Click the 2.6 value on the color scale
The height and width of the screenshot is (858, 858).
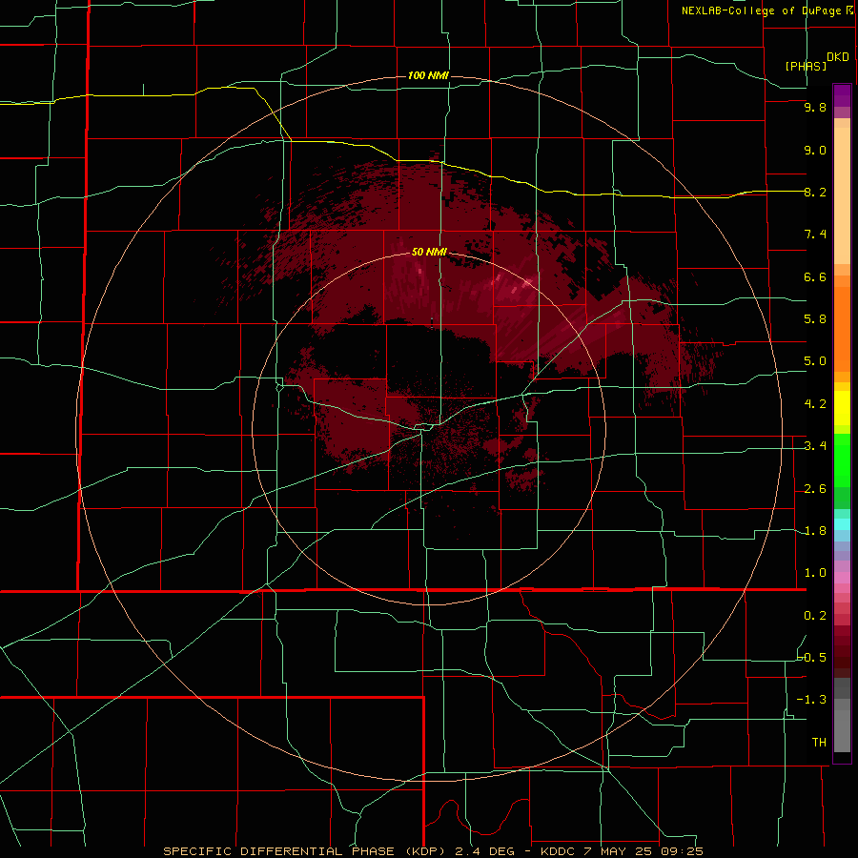click(x=815, y=489)
